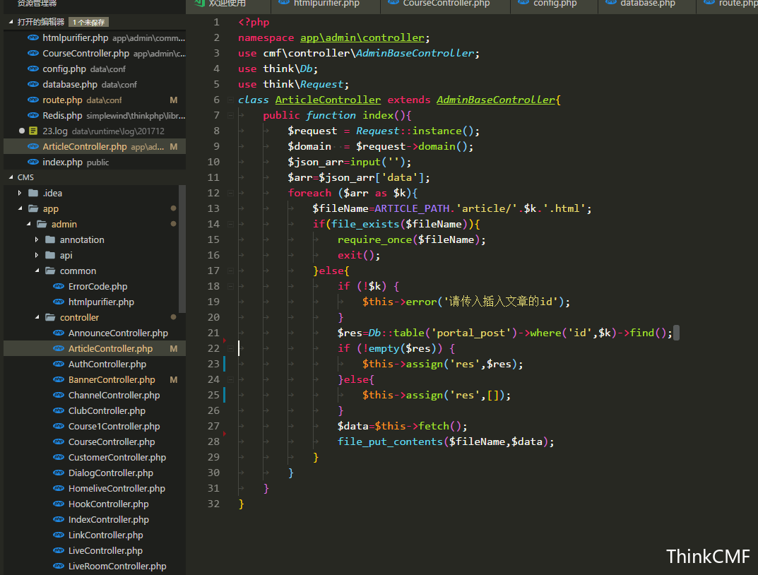Fold the if block at line 18

[230, 286]
